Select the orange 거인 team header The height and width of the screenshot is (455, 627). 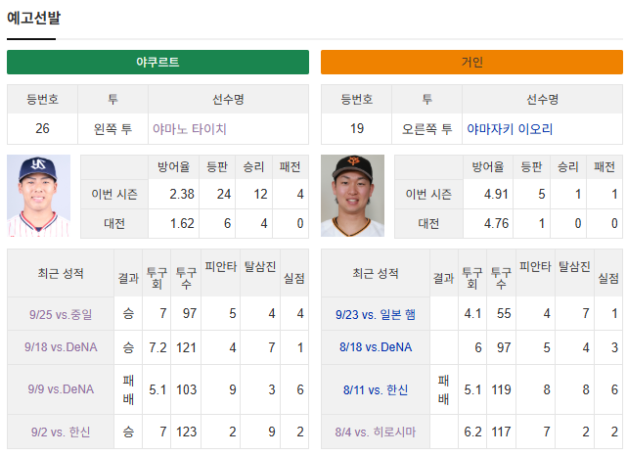471,62
